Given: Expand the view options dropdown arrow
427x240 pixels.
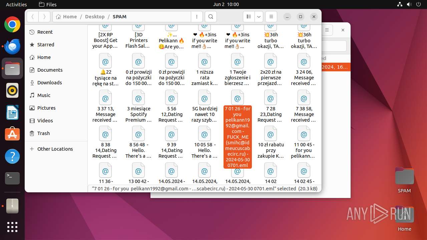Looking at the screenshot, I should tap(259, 17).
